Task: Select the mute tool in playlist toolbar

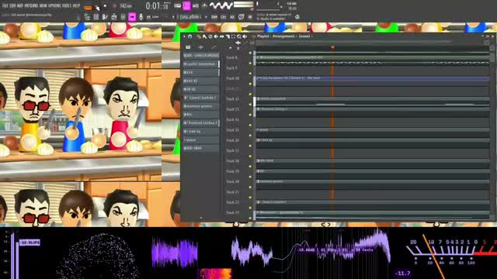Action: [216, 36]
